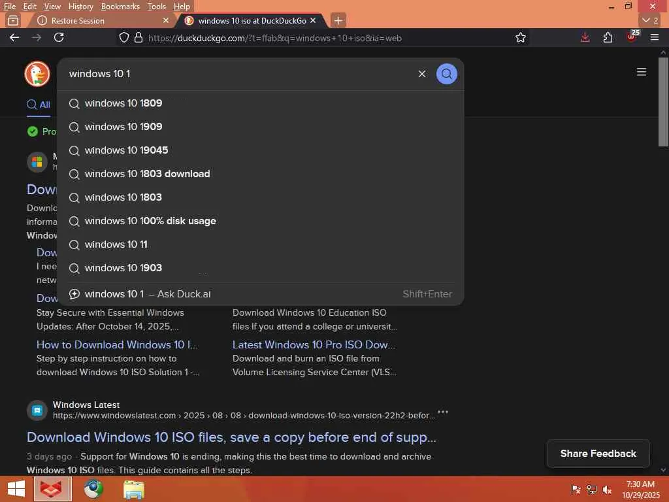Image resolution: width=669 pixels, height=502 pixels.
Task: Choose suggestion windows 10 1903
Action: (260, 267)
